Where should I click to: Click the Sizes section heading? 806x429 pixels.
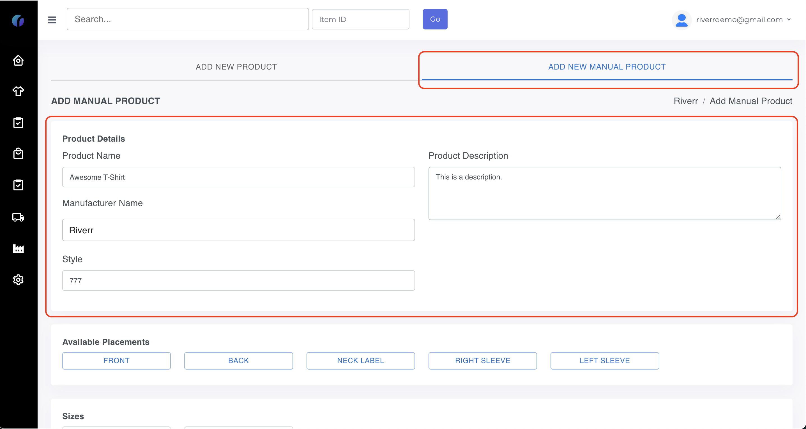click(x=73, y=416)
